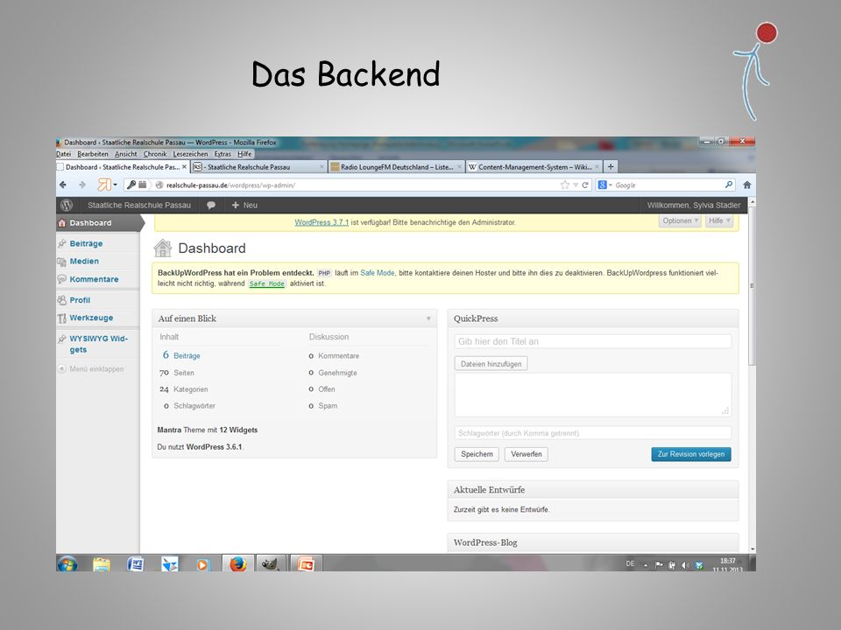This screenshot has height=630, width=841.
Task: Bookmark page with the star icon
Action: click(x=565, y=185)
